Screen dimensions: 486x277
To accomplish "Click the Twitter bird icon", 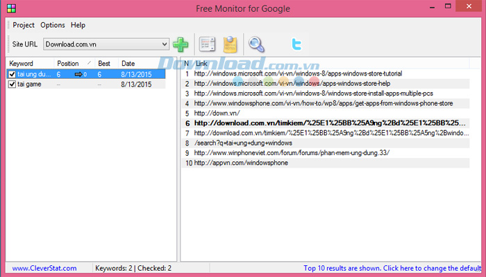I will (x=297, y=44).
